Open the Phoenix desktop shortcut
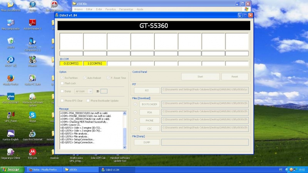This screenshot has height=173, width=308. [32, 62]
